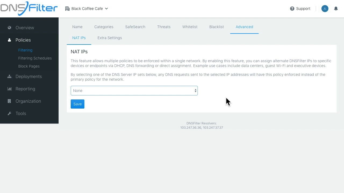Select the Policies person icon
Viewport: 344px width, 193px height.
tap(9, 40)
